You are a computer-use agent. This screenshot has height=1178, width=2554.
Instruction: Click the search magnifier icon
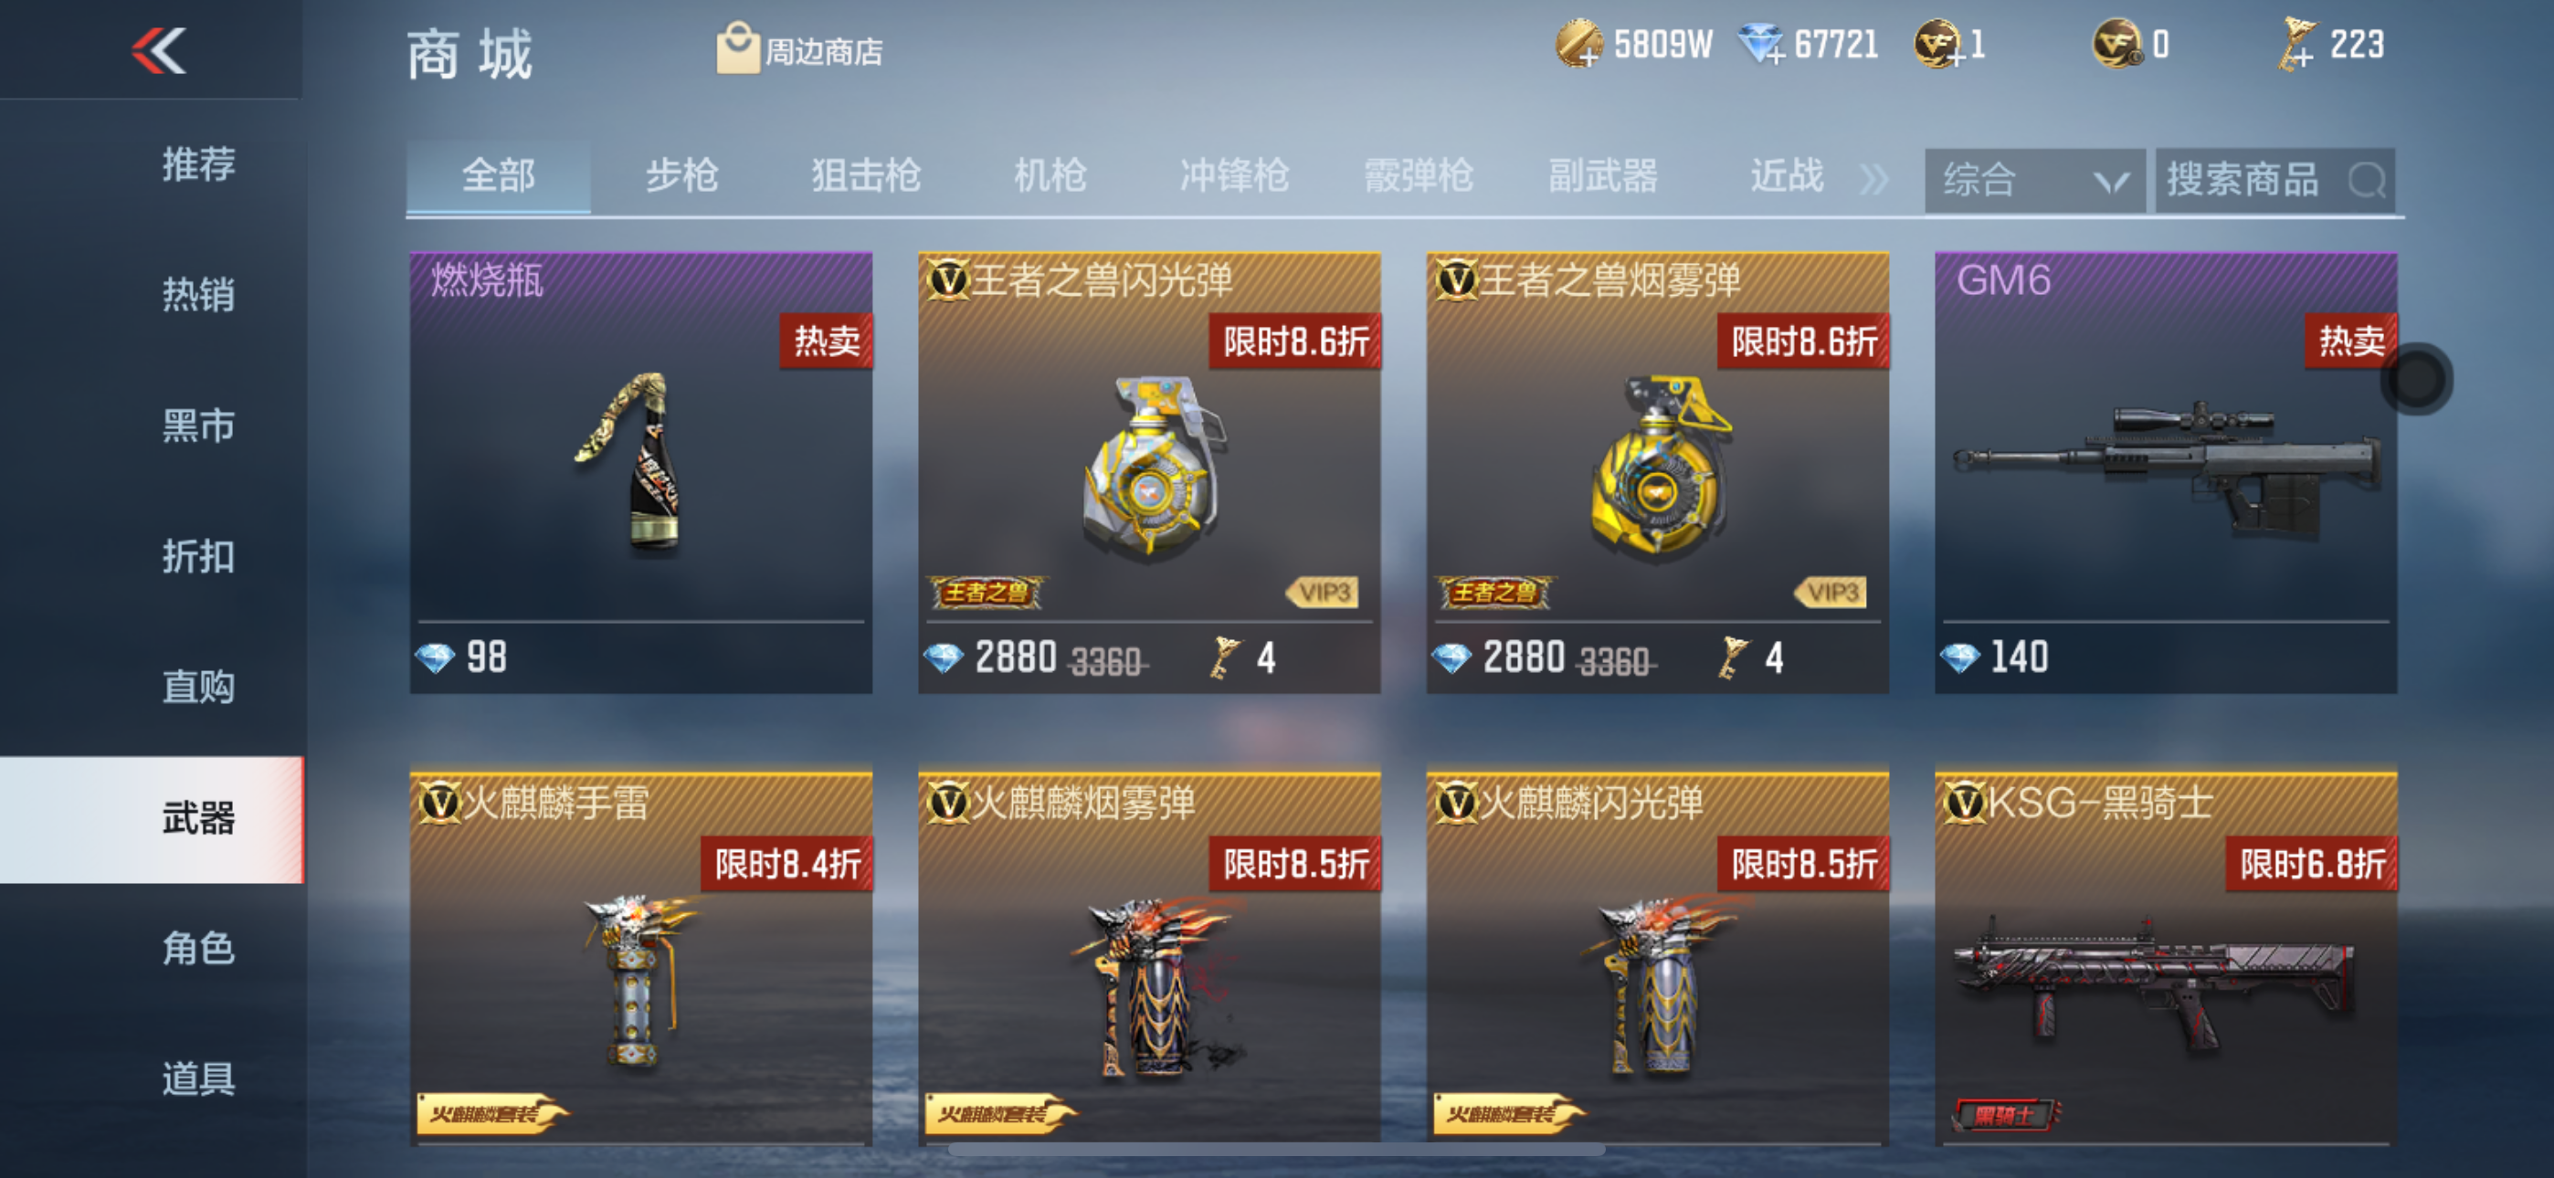click(2367, 181)
